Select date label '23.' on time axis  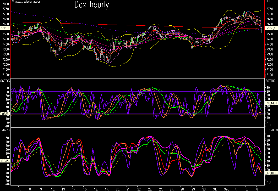pos(150,189)
